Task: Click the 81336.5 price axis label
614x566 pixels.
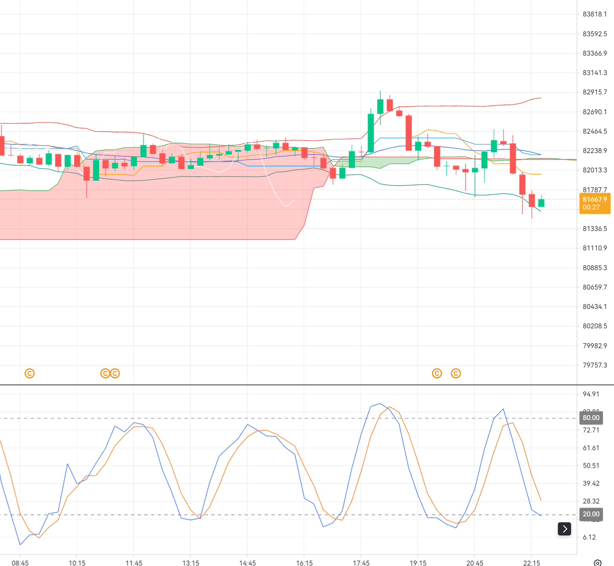Action: pos(595,229)
